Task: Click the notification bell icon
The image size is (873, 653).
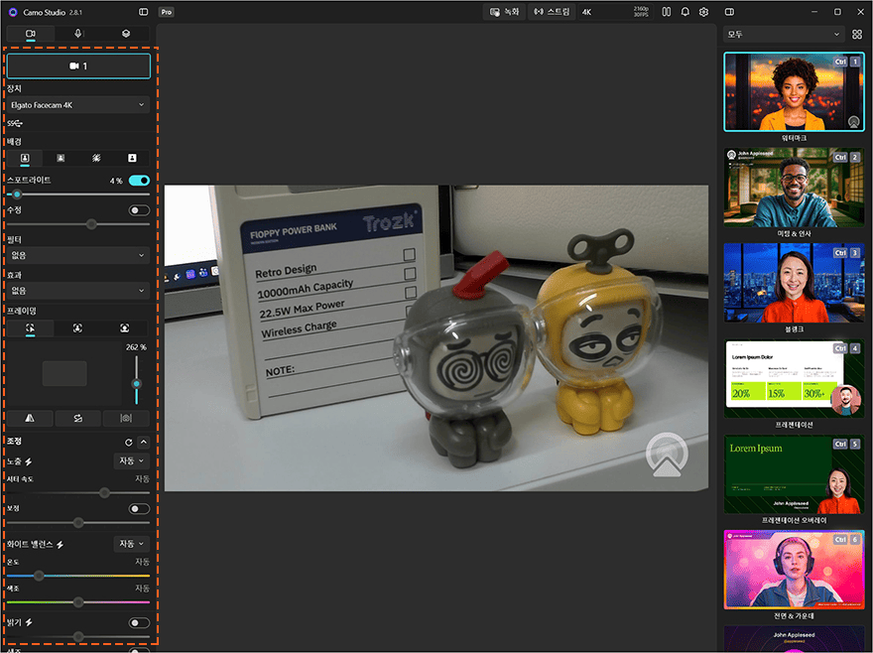Action: tap(685, 12)
